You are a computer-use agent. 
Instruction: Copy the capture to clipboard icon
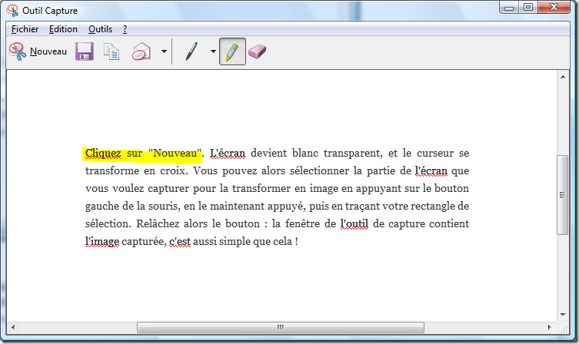(111, 51)
